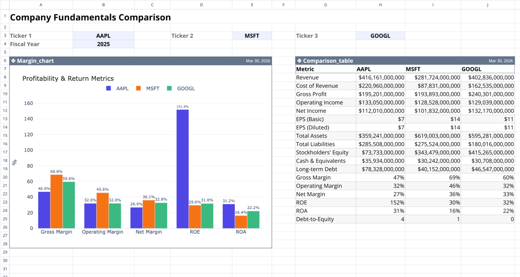
Task: Click the MSFT Gross Margin bar labeled 68.8%
Action: click(56, 201)
